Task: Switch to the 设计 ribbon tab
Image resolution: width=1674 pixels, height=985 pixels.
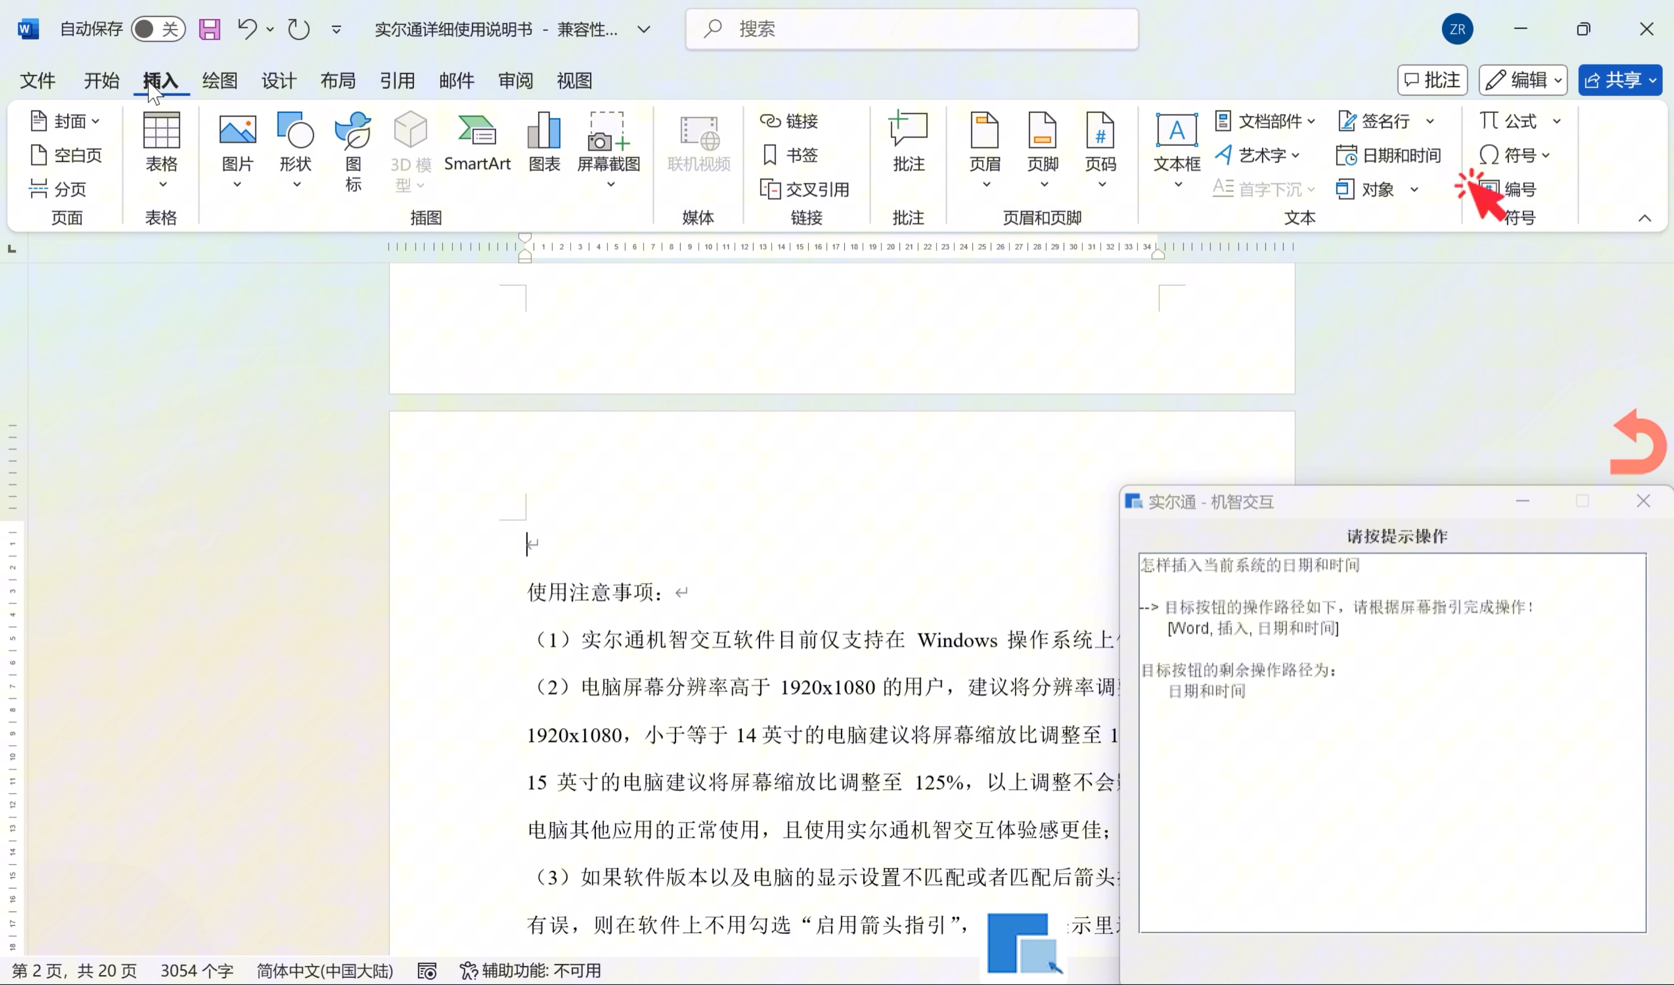Action: click(279, 80)
